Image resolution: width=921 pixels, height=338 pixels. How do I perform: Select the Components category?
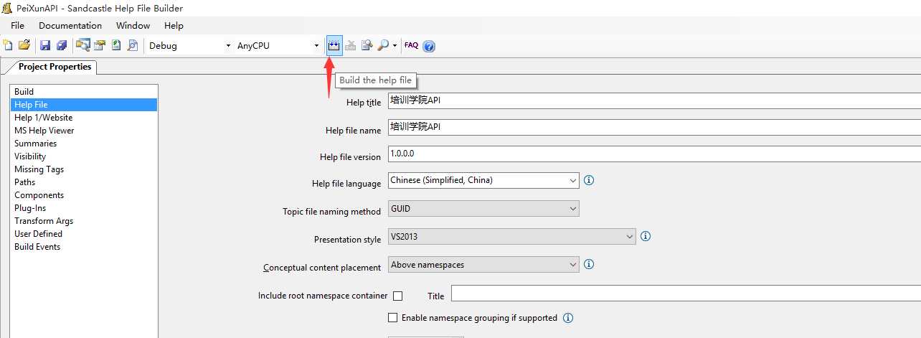(84, 195)
